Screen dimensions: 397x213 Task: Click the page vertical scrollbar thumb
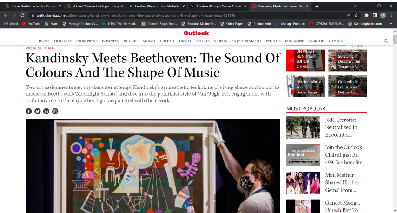(395, 40)
